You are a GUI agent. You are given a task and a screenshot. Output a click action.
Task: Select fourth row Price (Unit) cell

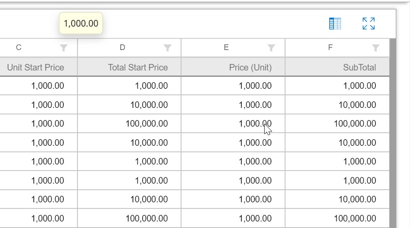pos(255,143)
